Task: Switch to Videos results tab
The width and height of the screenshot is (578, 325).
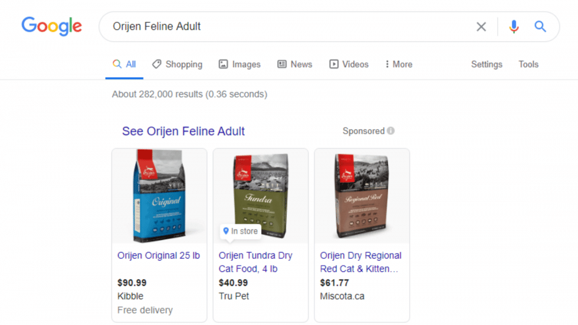Action: [349, 64]
